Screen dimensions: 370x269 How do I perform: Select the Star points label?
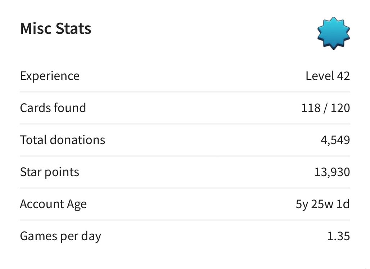(50, 172)
